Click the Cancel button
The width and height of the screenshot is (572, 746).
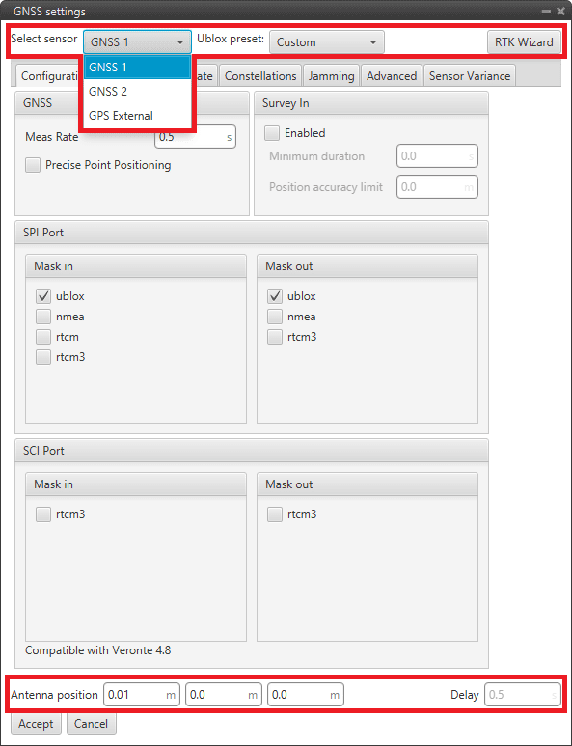click(92, 724)
